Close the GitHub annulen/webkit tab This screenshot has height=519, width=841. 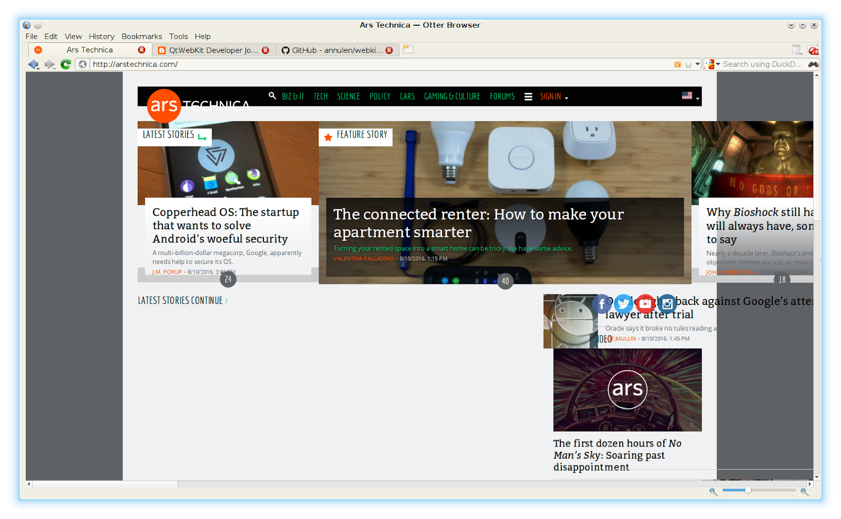click(x=389, y=50)
